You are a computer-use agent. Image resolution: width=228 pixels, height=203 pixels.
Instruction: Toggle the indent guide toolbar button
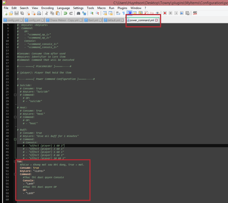pos(130,13)
